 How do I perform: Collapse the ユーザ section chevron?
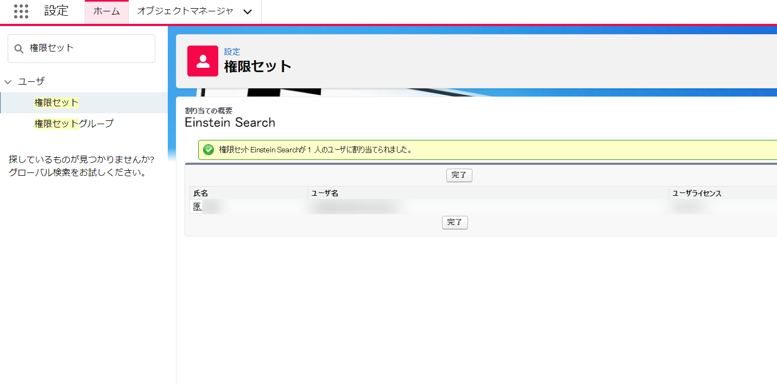pyautogui.click(x=8, y=82)
